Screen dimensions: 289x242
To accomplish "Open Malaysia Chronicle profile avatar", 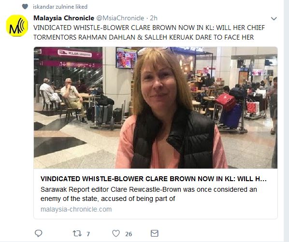I will point(17,26).
